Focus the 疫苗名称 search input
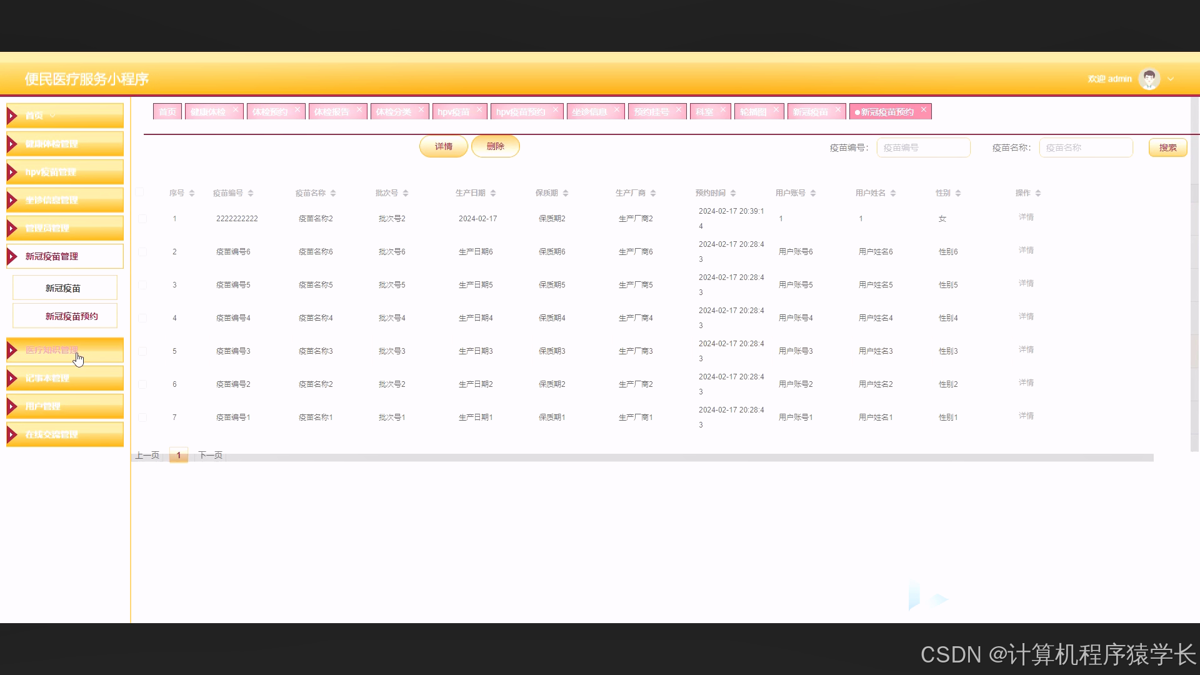The width and height of the screenshot is (1200, 675). [1086, 147]
